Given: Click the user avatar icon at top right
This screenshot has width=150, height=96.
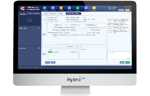Looking at the screenshot, I should point(110,8).
